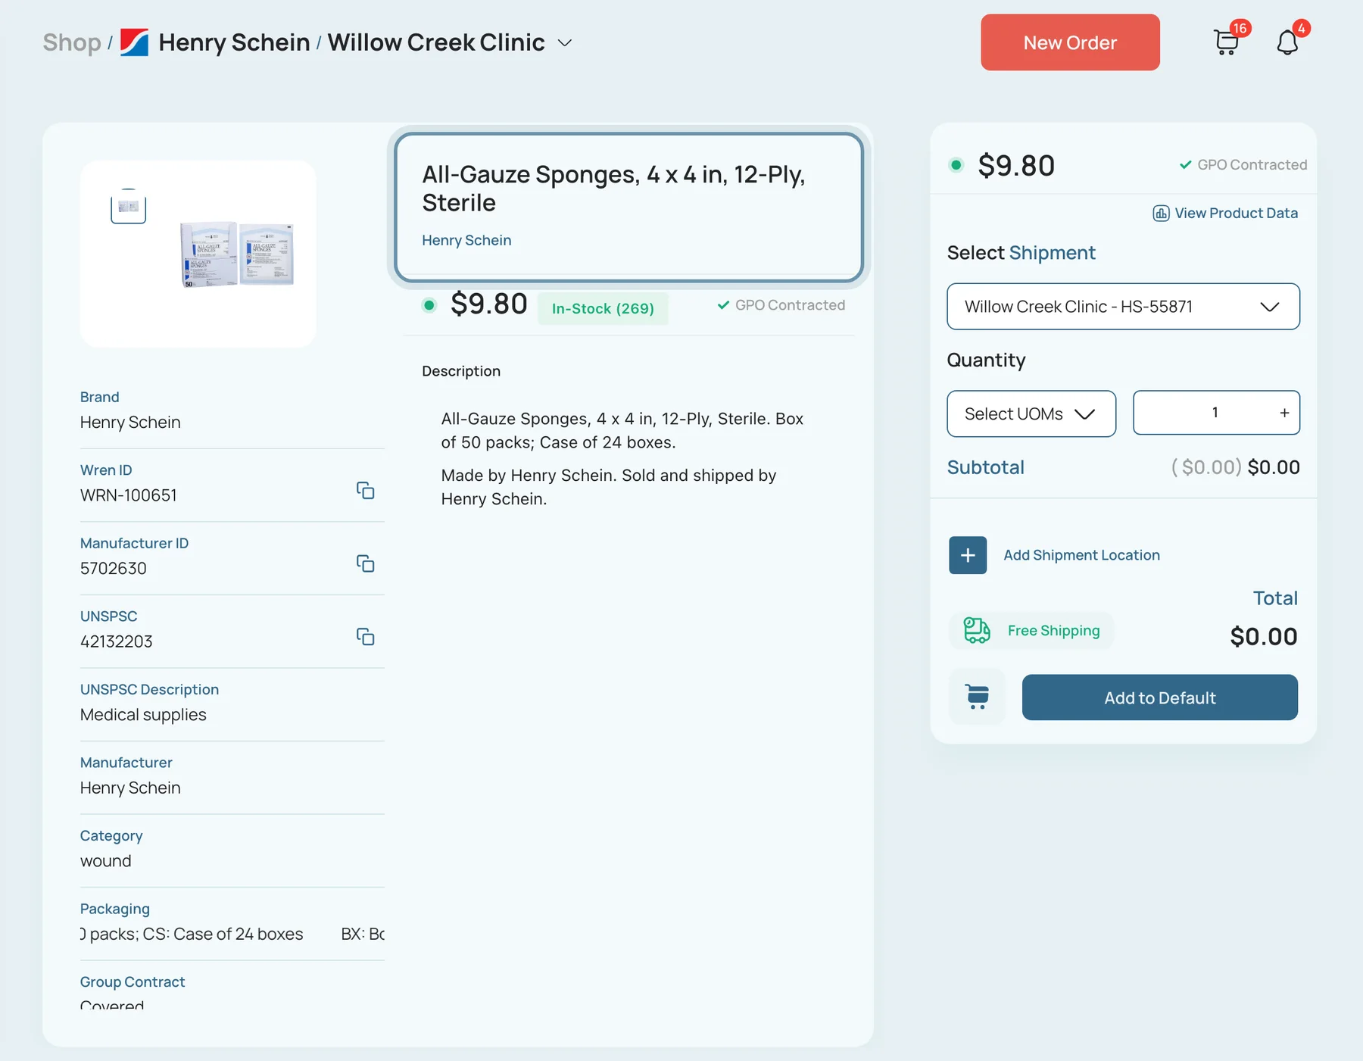Open the shipment dropdown Willow Creek Clinic - HS-55871
1363x1061 pixels.
click(x=1123, y=307)
